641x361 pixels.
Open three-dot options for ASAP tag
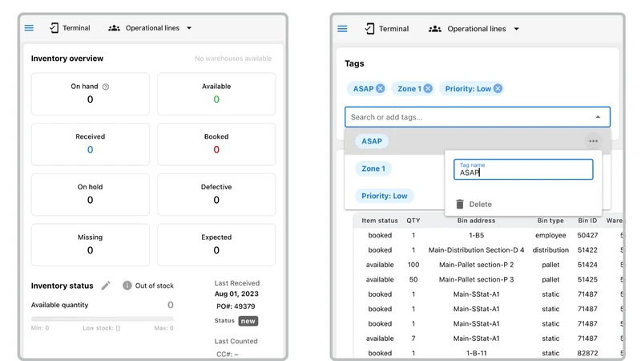pos(593,141)
